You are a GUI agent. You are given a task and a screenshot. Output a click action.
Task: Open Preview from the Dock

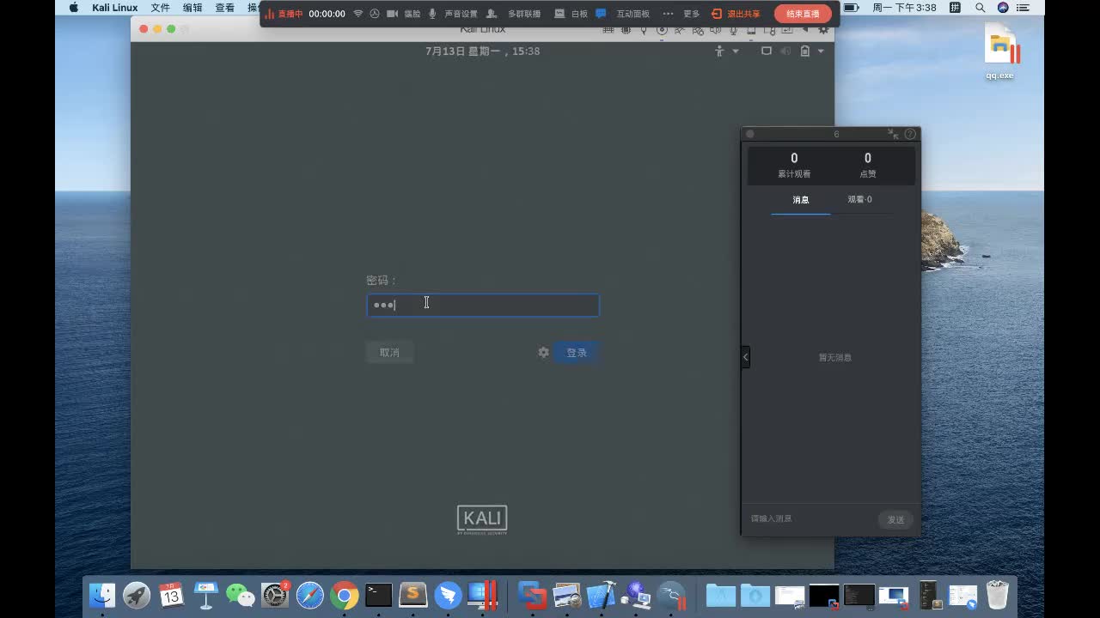[x=567, y=595]
